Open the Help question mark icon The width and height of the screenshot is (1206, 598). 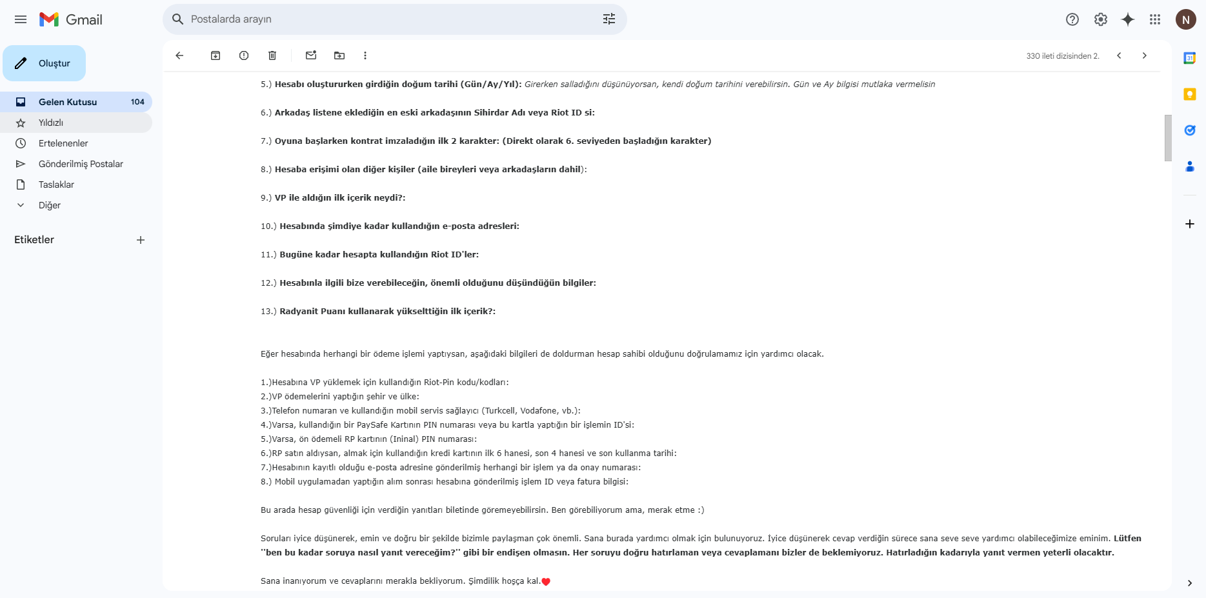click(x=1072, y=19)
